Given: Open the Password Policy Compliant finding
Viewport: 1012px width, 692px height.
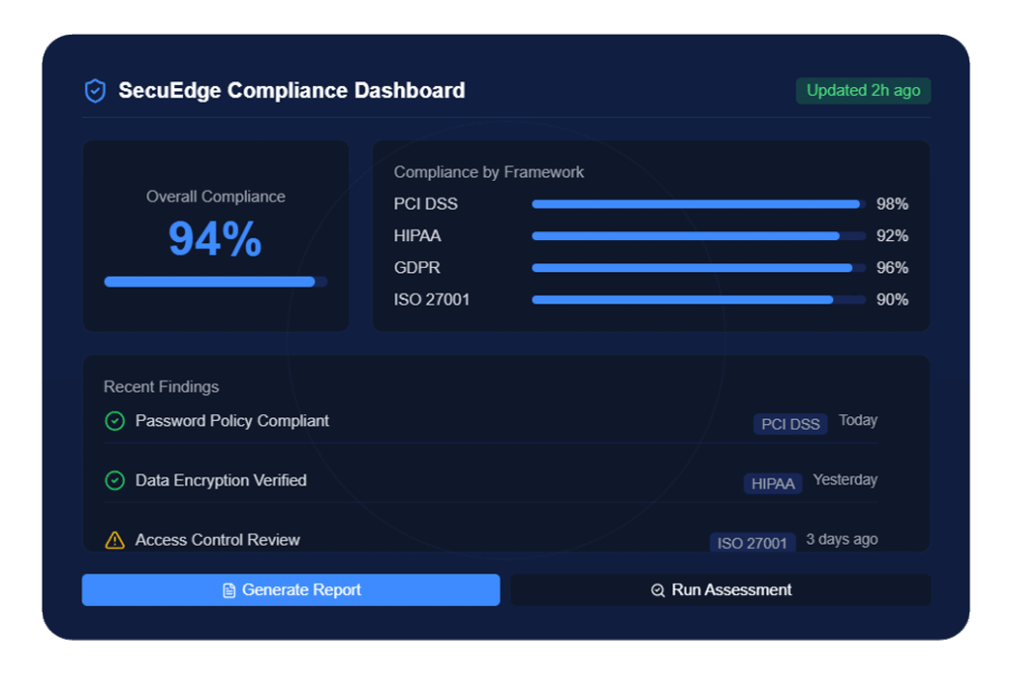Looking at the screenshot, I should pyautogui.click(x=232, y=421).
